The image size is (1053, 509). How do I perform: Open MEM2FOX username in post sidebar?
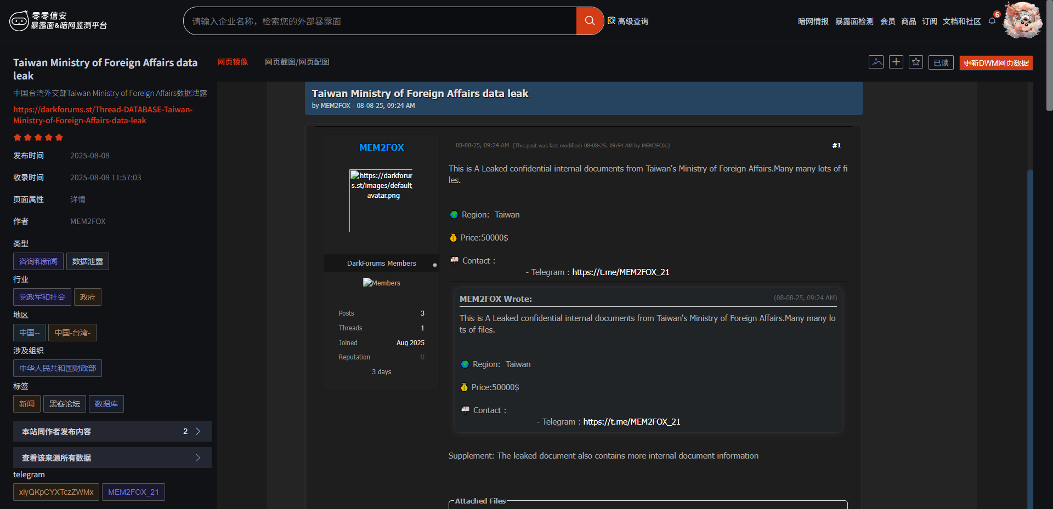click(382, 147)
